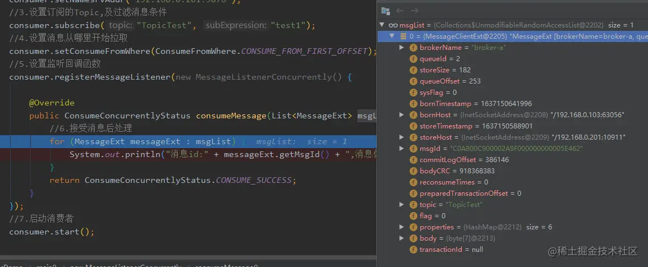
Task: Click the highlighted for-loop execution line
Action: (188, 141)
